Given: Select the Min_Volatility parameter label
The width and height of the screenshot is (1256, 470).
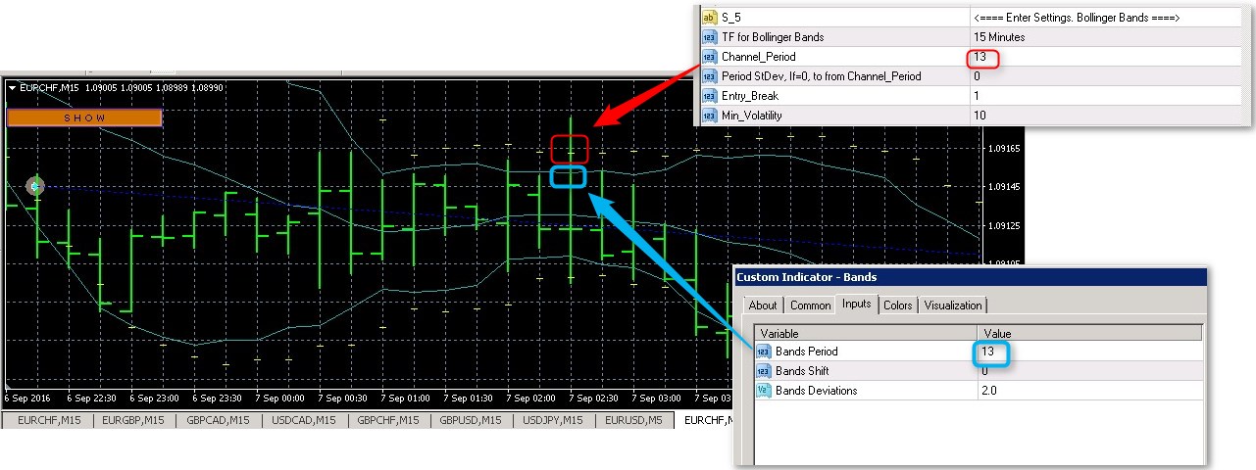Looking at the screenshot, I should [x=751, y=116].
